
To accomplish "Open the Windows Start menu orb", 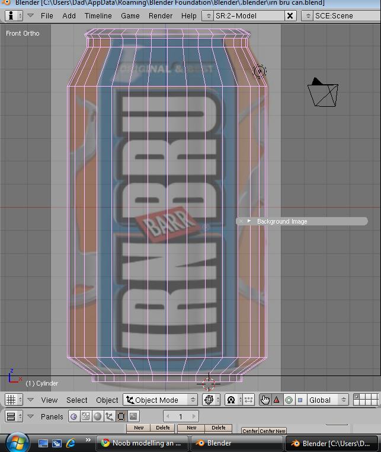I will click(17, 443).
